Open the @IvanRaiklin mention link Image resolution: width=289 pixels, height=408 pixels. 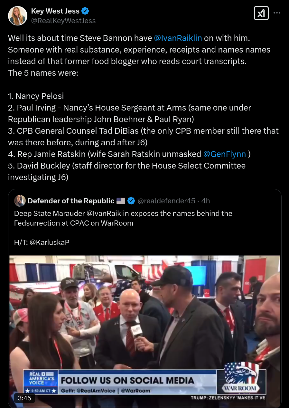[x=178, y=38]
